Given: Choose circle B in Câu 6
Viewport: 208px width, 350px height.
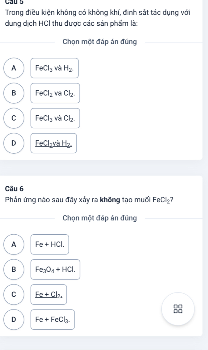Looking at the screenshot, I should tap(14, 269).
